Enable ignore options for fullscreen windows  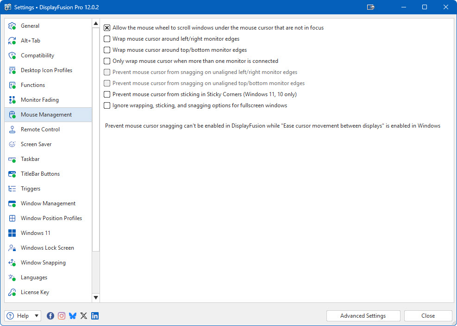click(x=107, y=105)
